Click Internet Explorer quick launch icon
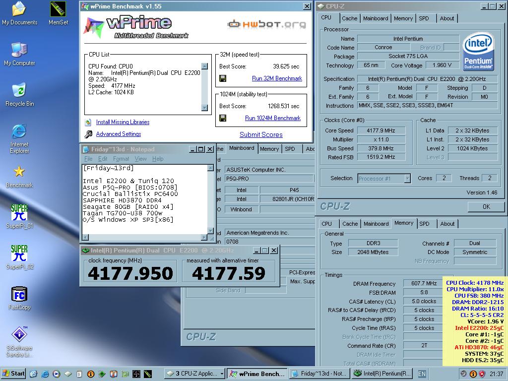The width and height of the screenshot is (508, 381). click(x=45, y=374)
